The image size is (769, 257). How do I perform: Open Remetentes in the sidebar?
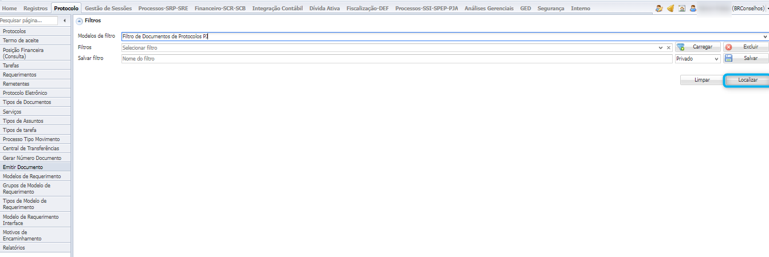pos(36,84)
